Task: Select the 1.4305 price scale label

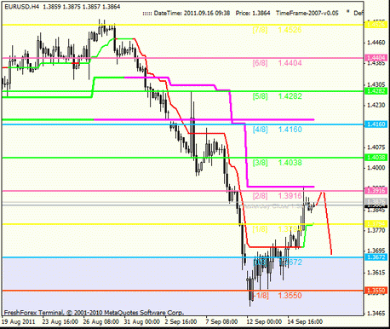Action: (x=376, y=84)
